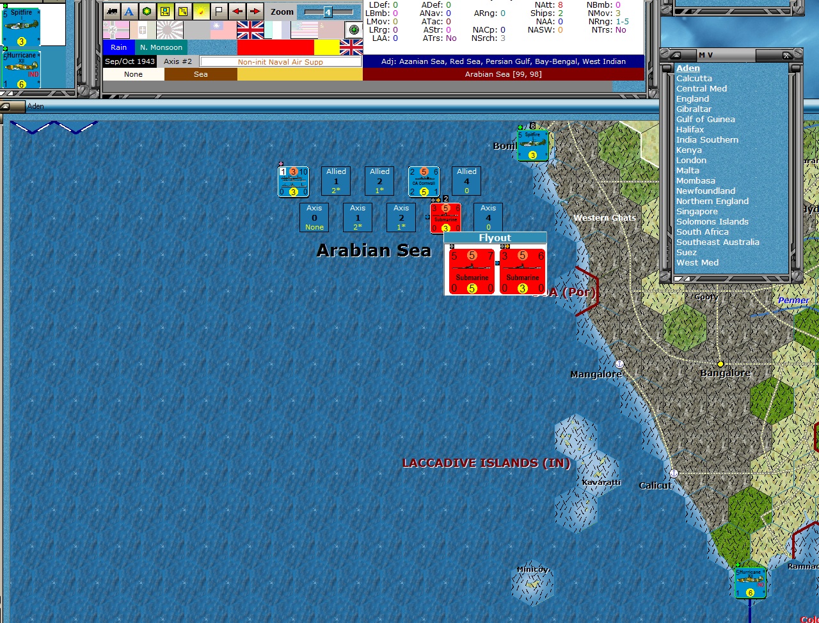Viewport: 819px width, 623px height.
Task: Click the Allied 2 sea box section
Action: [x=379, y=181]
